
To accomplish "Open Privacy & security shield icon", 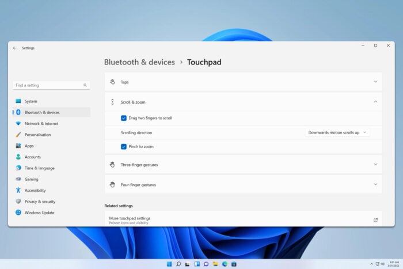I will pos(18,202).
